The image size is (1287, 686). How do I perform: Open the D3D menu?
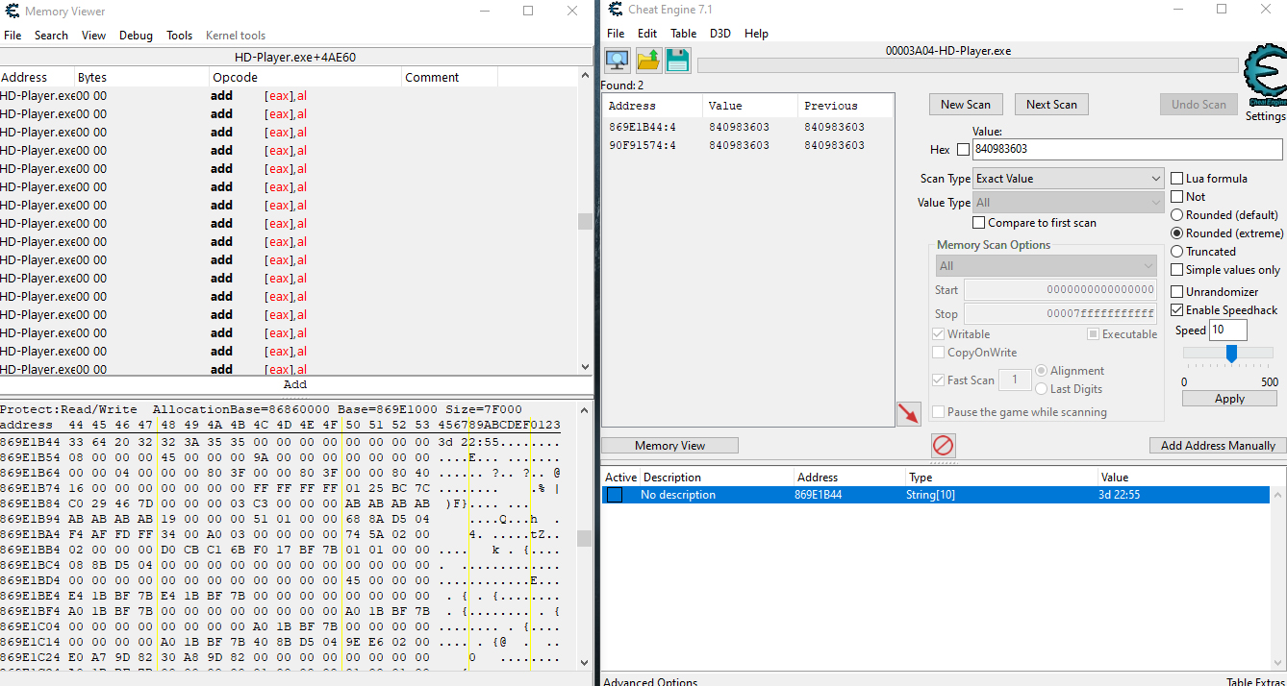(x=719, y=34)
